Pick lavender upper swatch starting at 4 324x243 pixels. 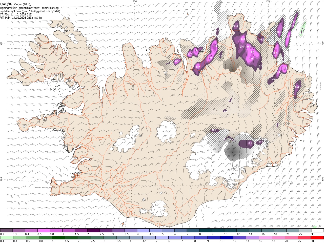click(x=143, y=230)
